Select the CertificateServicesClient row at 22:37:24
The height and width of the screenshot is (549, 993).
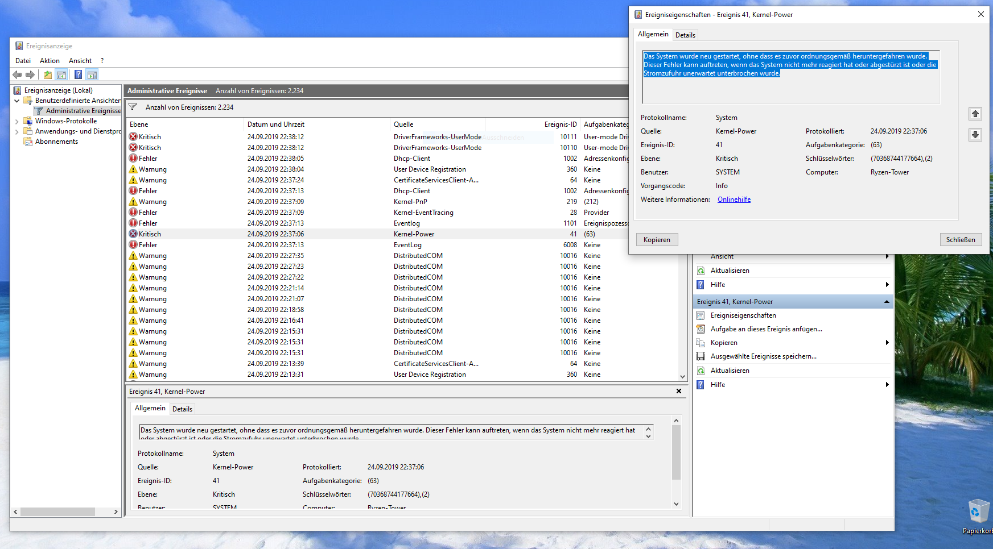coord(377,180)
